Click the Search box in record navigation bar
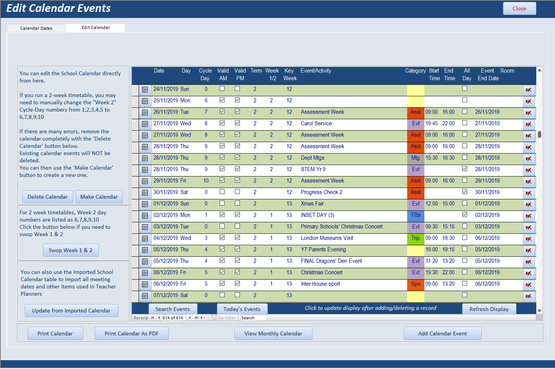 tap(254, 318)
